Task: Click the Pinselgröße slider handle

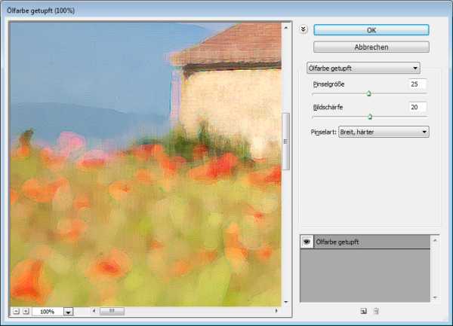Action: 368,93
